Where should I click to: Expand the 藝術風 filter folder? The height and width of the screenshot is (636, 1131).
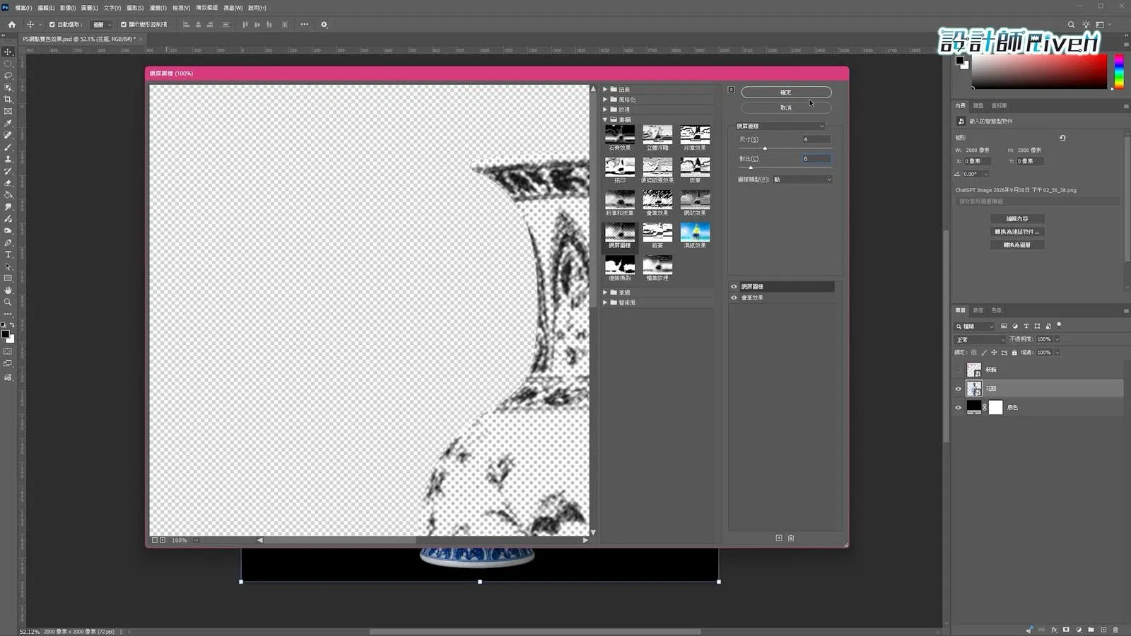(x=605, y=302)
